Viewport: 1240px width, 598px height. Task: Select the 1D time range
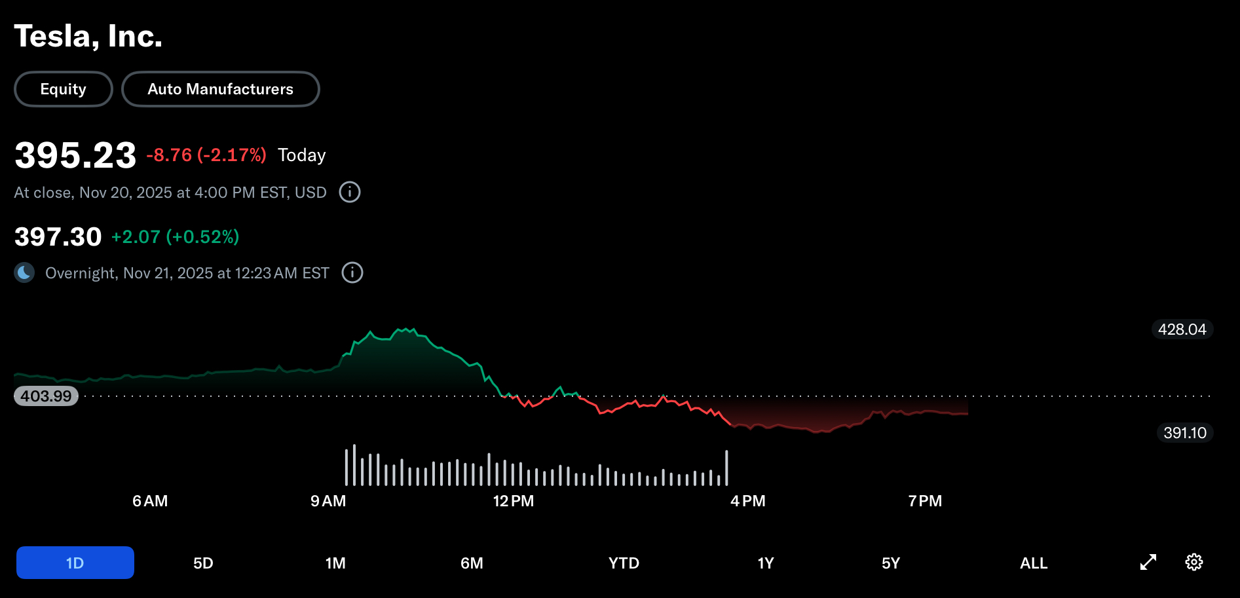pos(75,563)
